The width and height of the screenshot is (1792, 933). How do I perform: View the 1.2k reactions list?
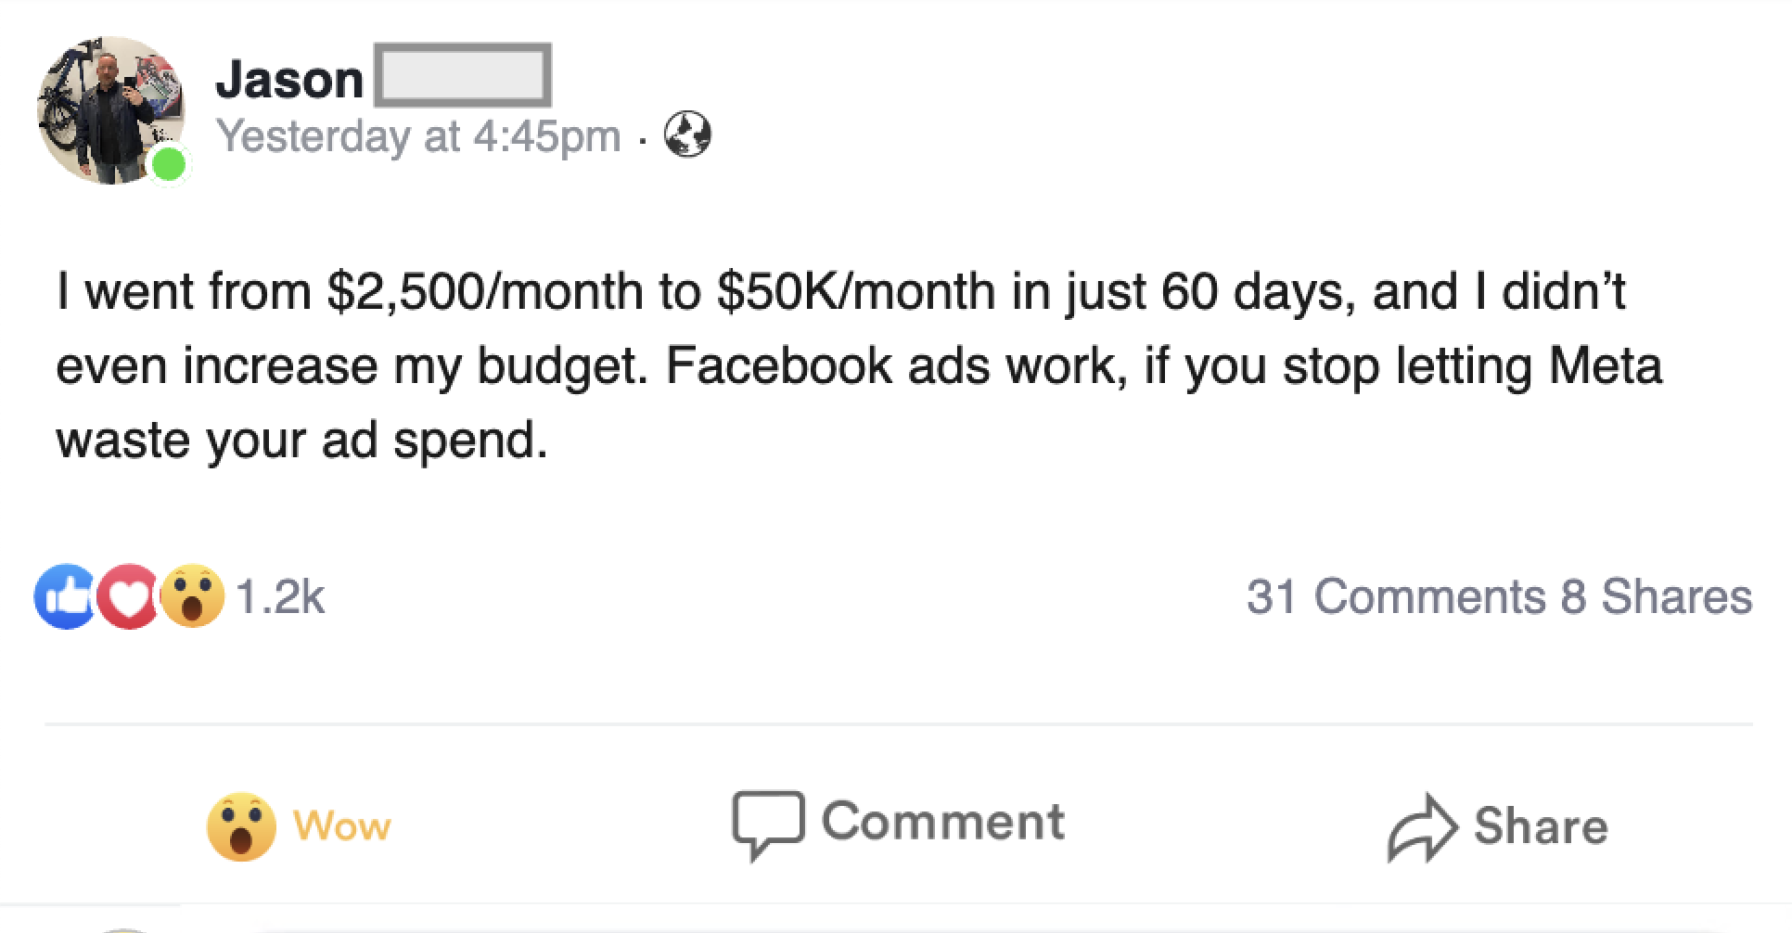(x=280, y=596)
